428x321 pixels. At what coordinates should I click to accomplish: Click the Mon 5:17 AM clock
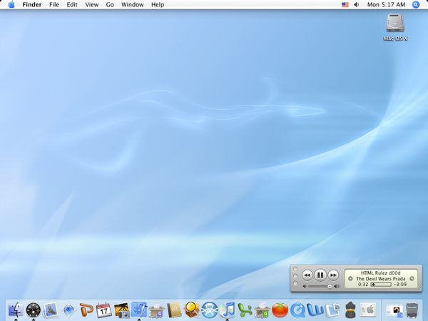[386, 5]
